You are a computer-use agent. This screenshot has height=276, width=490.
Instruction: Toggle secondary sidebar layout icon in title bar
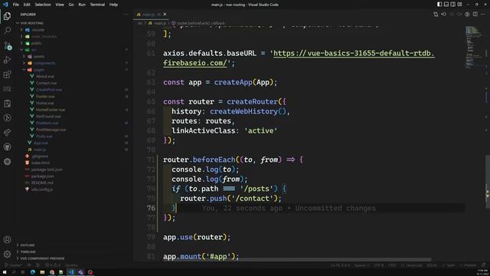coord(452,5)
